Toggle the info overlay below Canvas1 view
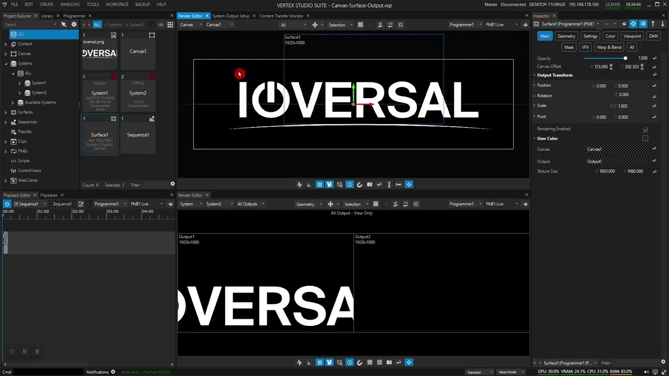Image resolution: width=669 pixels, height=376 pixels. (x=350, y=184)
